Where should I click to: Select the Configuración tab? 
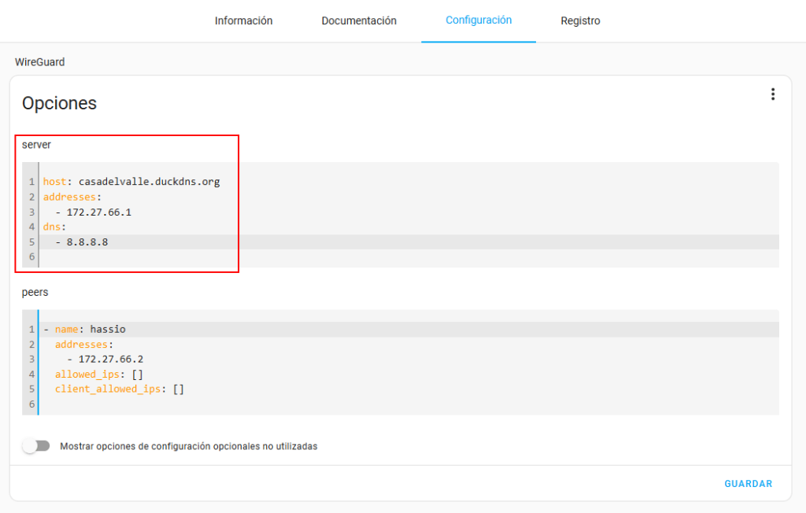[x=479, y=20]
